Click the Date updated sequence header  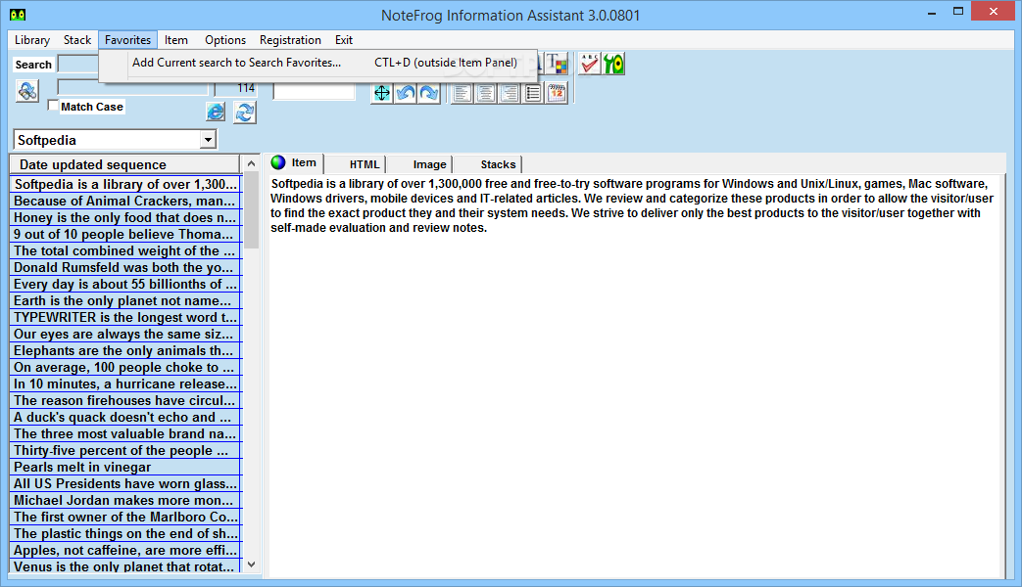coord(125,164)
